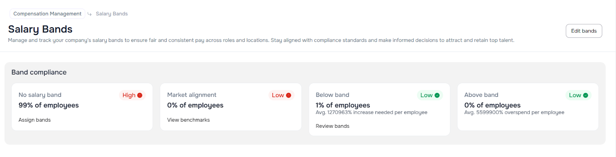Image resolution: width=616 pixels, height=157 pixels.
Task: Open the Review bands link
Action: click(332, 126)
